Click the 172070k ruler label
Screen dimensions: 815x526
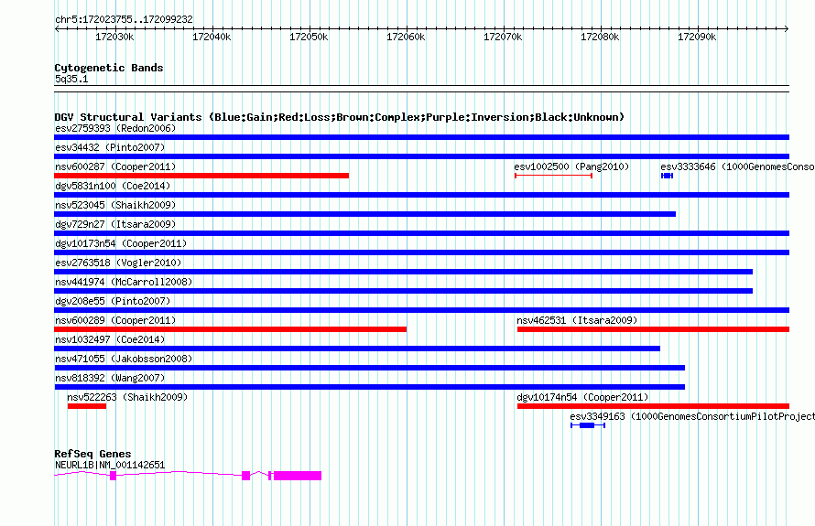pyautogui.click(x=503, y=37)
